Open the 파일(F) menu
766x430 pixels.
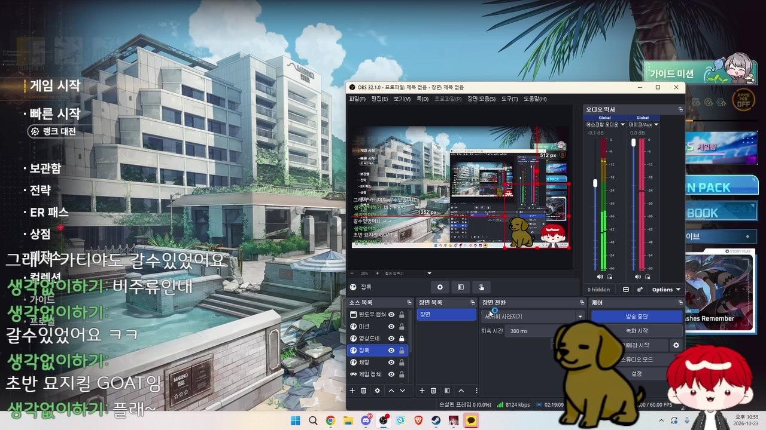coord(357,99)
